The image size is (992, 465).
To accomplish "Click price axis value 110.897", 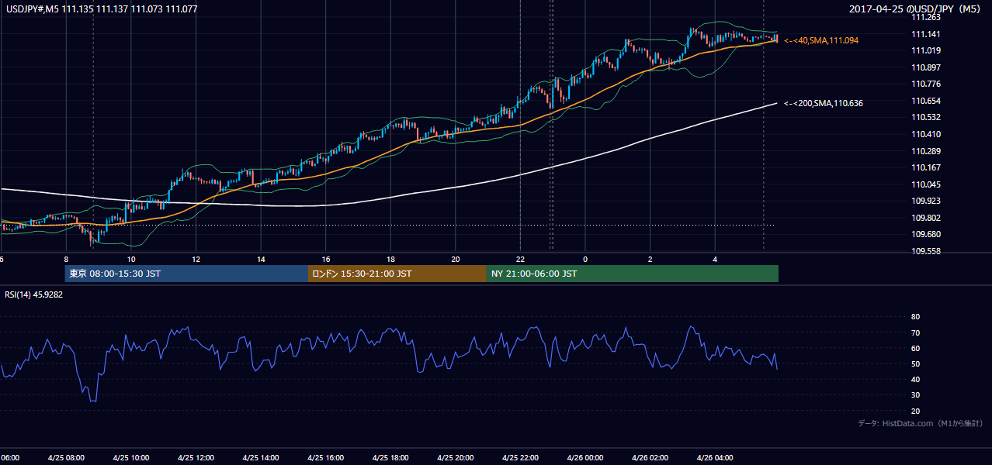I will [925, 67].
